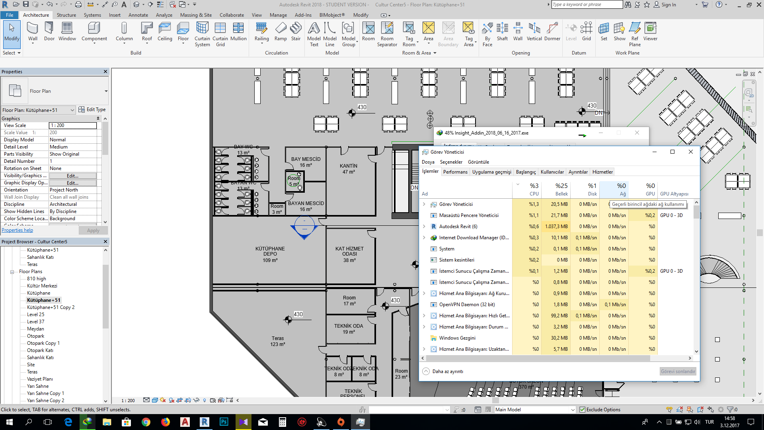Viewport: 764px width, 430px height.
Task: Click Edit for Graphic Display Options
Action: 72,183
